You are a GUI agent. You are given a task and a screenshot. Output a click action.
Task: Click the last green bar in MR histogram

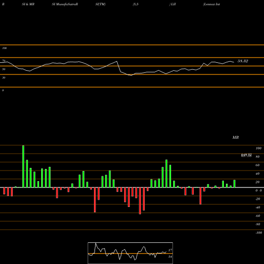[234, 184]
